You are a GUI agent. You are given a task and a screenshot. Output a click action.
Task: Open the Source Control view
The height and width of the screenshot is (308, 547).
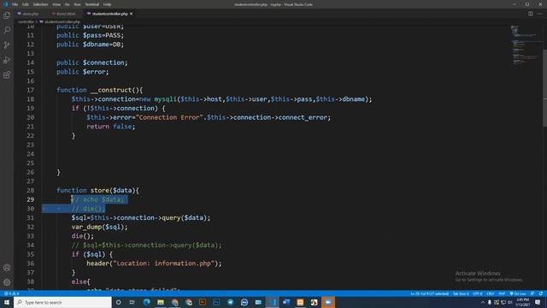click(7, 45)
